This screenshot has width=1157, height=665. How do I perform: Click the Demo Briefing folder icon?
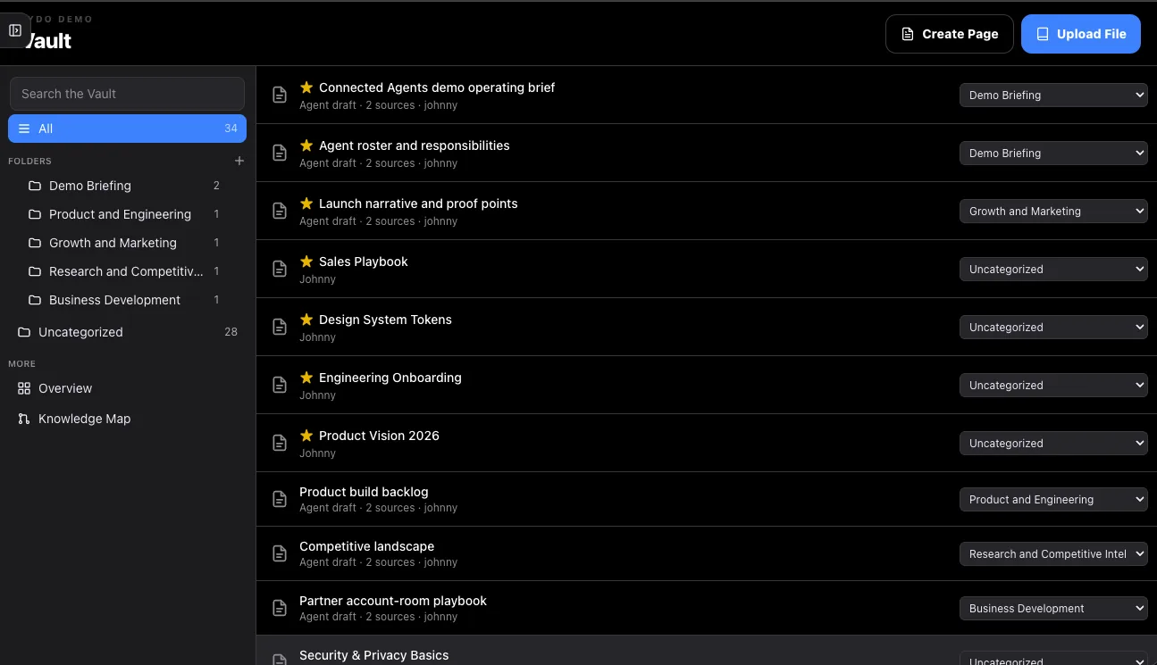point(35,186)
